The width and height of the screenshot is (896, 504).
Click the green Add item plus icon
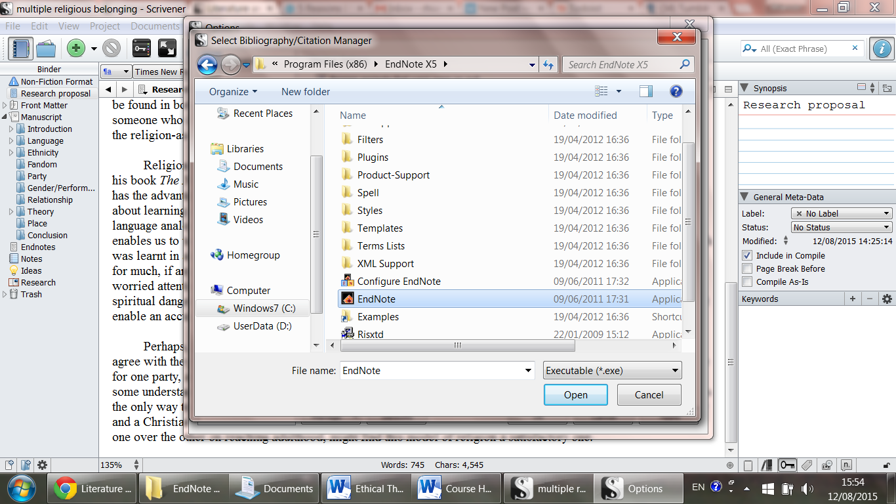tap(76, 48)
